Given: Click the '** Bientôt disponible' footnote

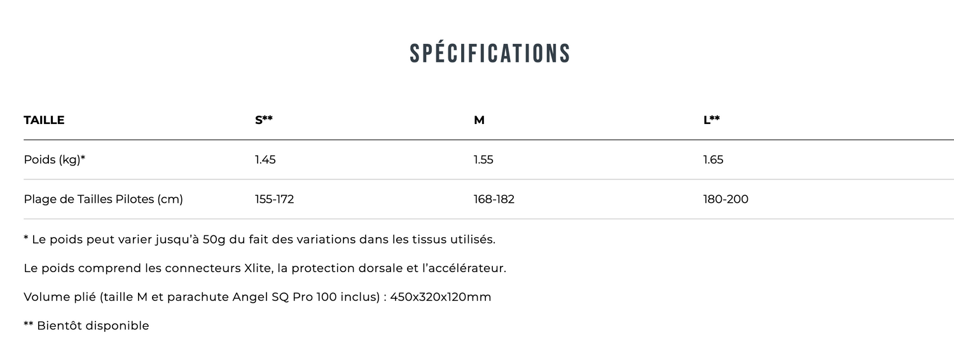Looking at the screenshot, I should pyautogui.click(x=86, y=326).
